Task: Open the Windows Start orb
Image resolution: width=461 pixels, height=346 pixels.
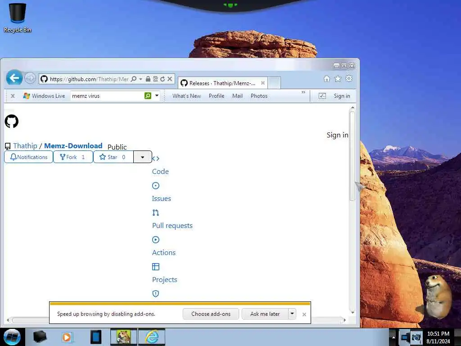Action: tap(12, 337)
